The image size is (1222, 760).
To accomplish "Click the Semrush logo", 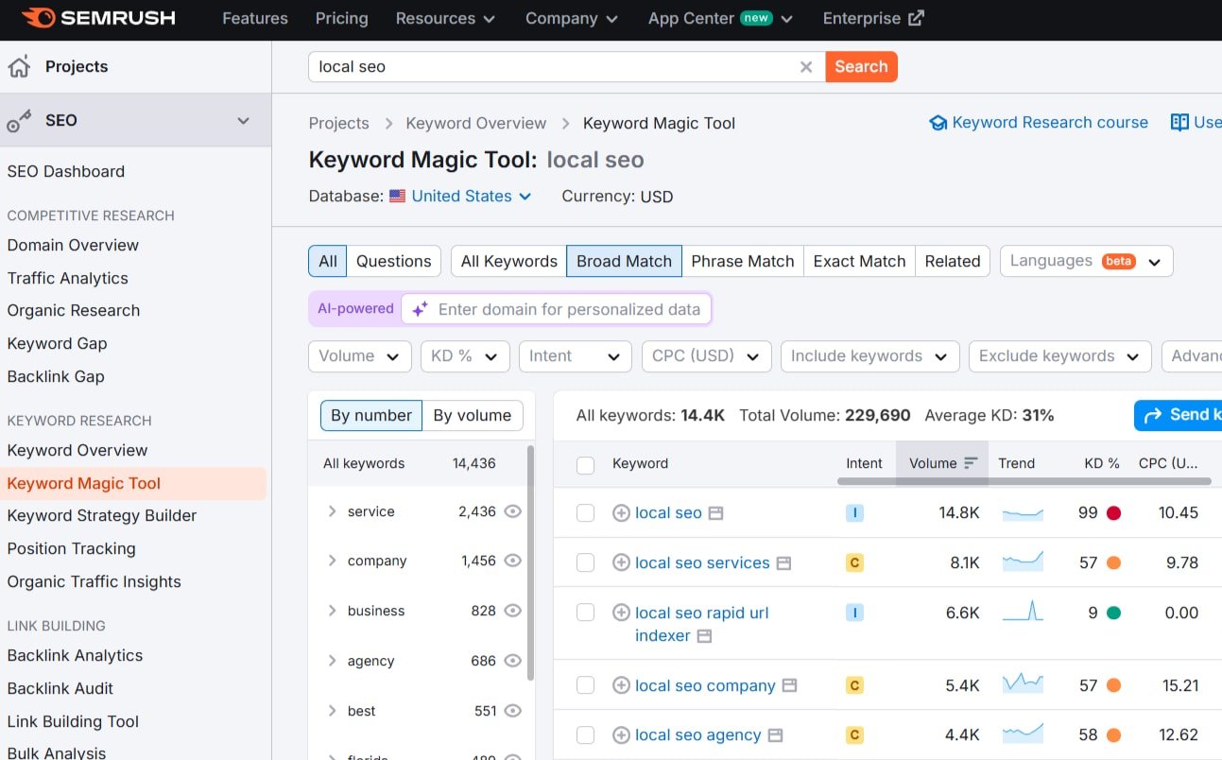I will click(98, 18).
